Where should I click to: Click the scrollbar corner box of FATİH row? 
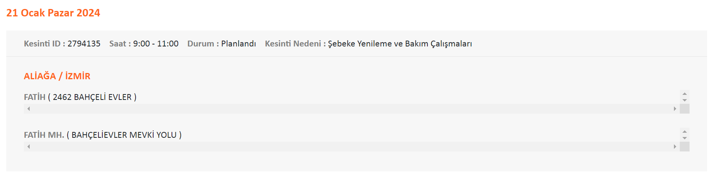684,109
